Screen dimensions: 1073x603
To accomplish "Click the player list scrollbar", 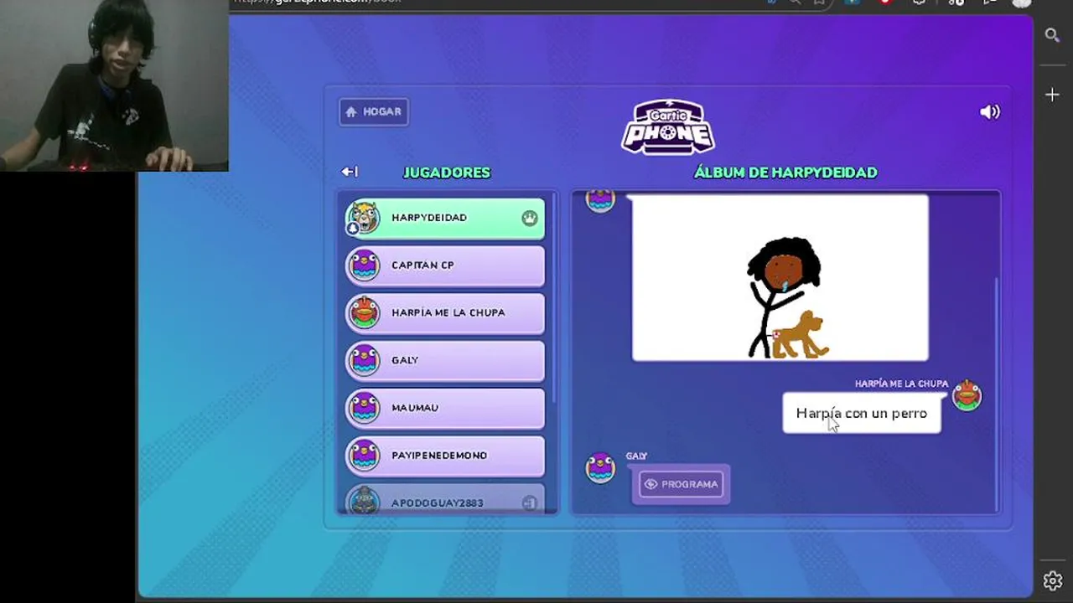I will coord(552,297).
